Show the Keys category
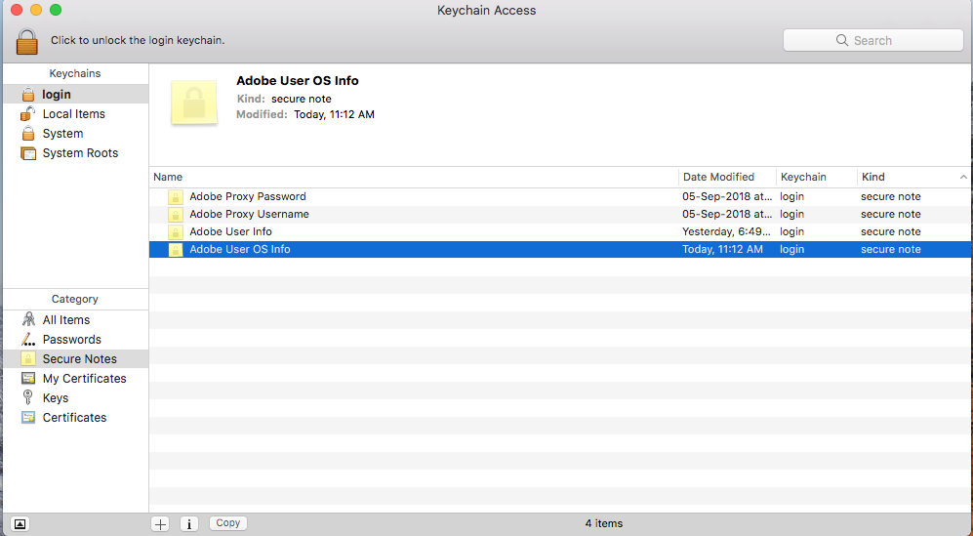 pyautogui.click(x=76, y=398)
